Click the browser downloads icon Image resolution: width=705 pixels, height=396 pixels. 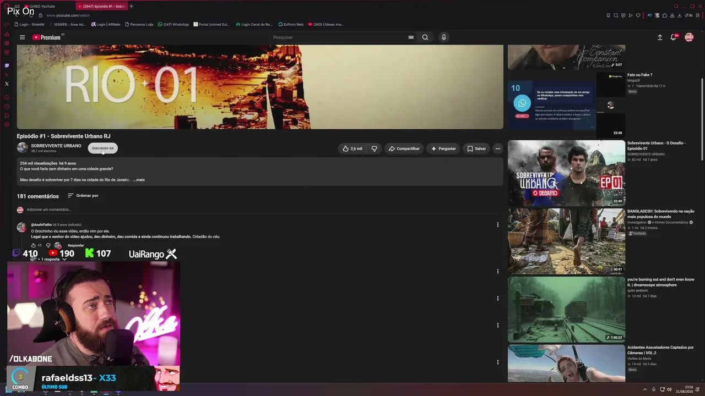(680, 15)
